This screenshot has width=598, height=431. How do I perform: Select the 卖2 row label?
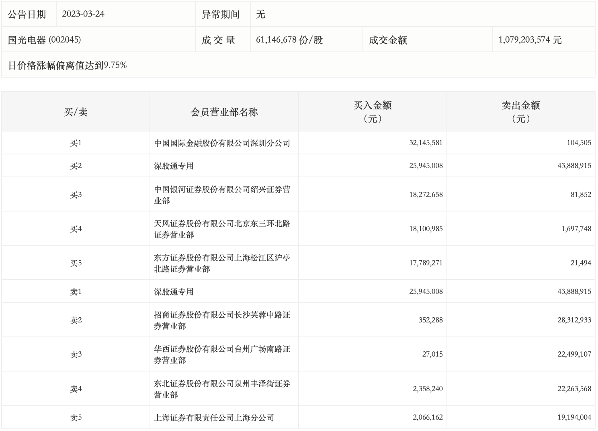76,320
